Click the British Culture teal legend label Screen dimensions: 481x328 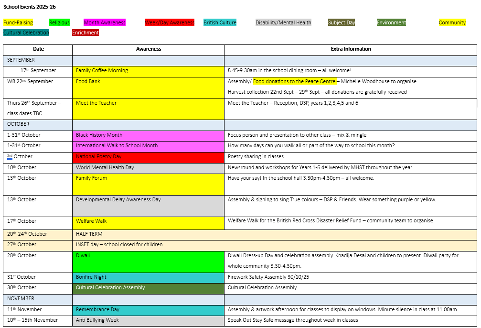pos(220,22)
